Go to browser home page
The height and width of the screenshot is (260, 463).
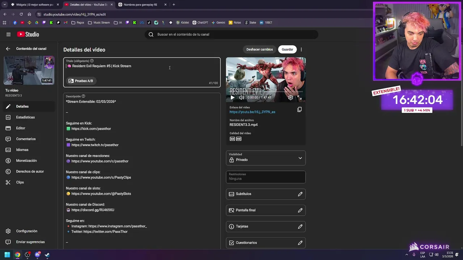[29, 14]
